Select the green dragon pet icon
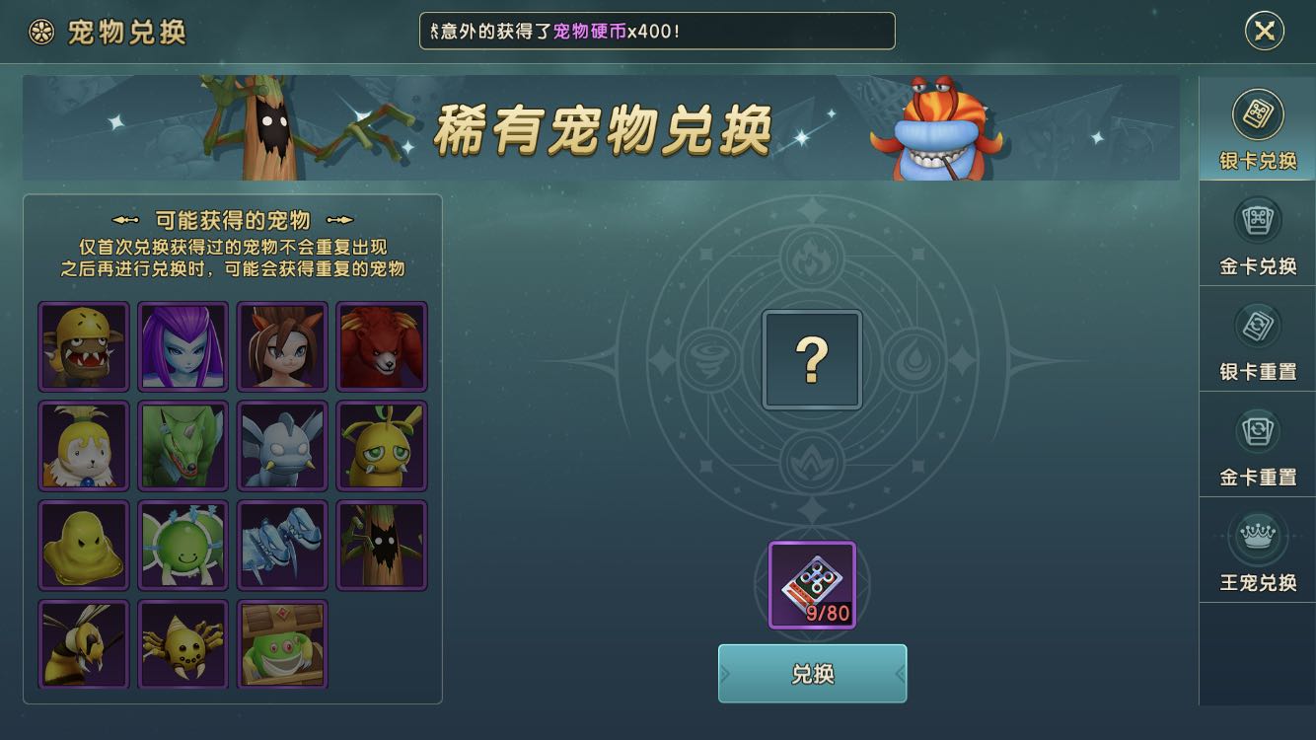The height and width of the screenshot is (740, 1316). [183, 446]
